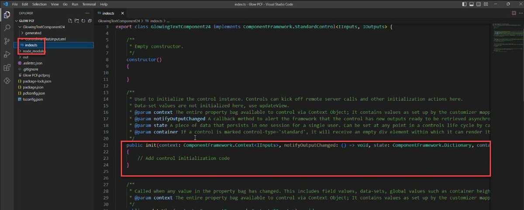Open the Help menu
This screenshot has height=210, width=524.
point(104,4)
